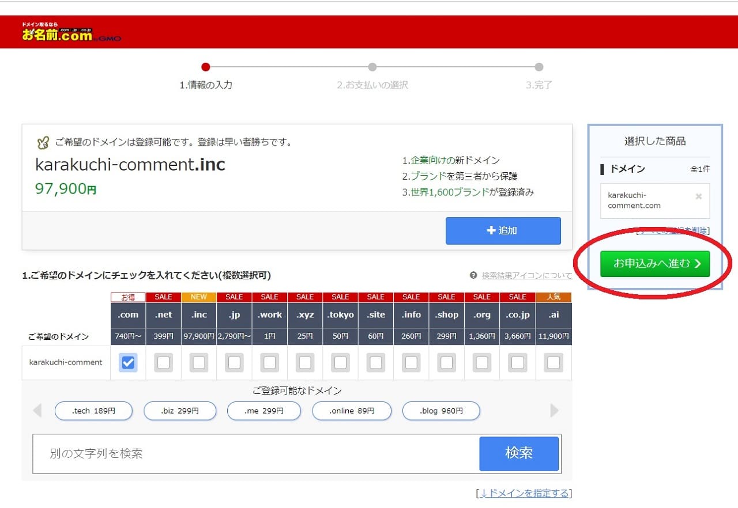The height and width of the screenshot is (508, 738).
Task: Remove karakuchi-comment.com from selected items
Action: coord(698,196)
